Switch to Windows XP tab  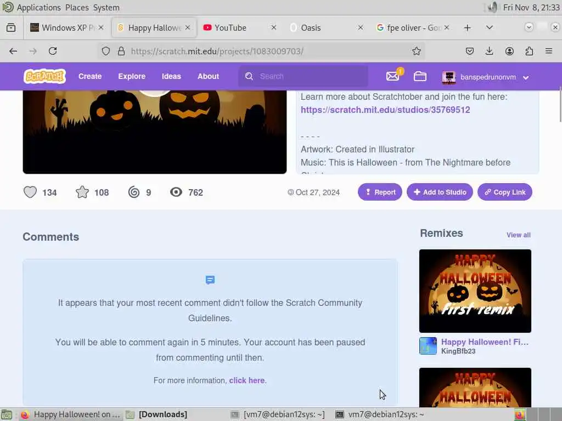pos(68,27)
